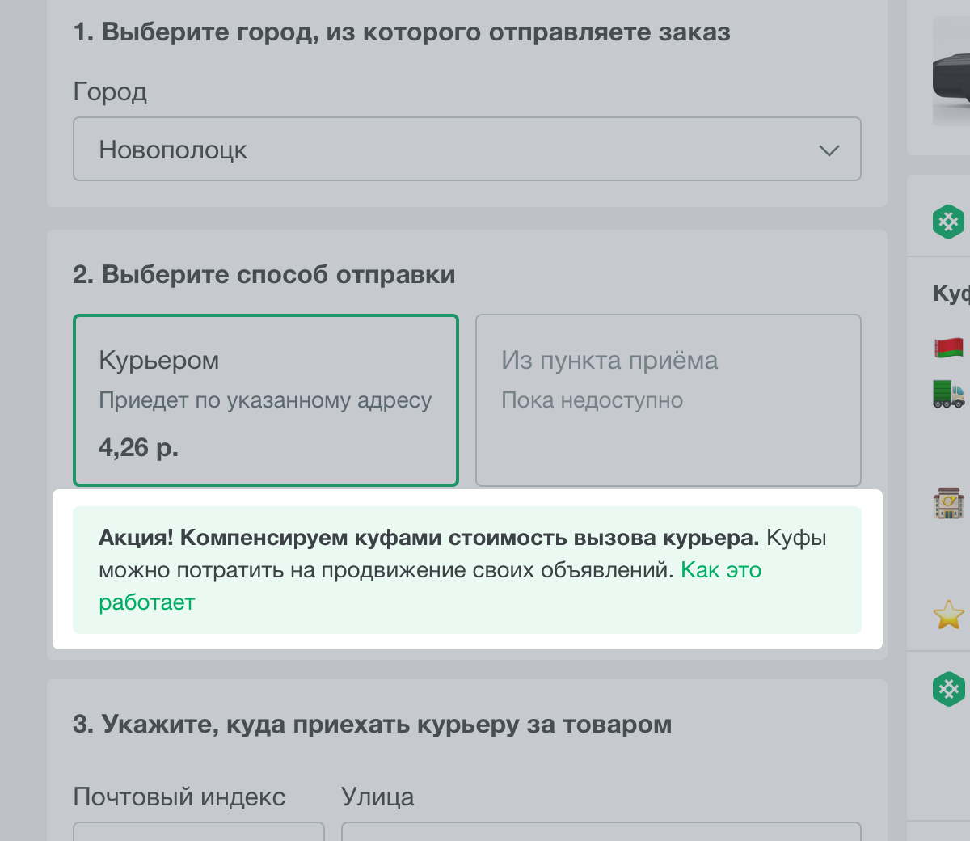The height and width of the screenshot is (841, 970).
Task: Click the Выберите способ отправки heading
Action: pyautogui.click(x=264, y=275)
